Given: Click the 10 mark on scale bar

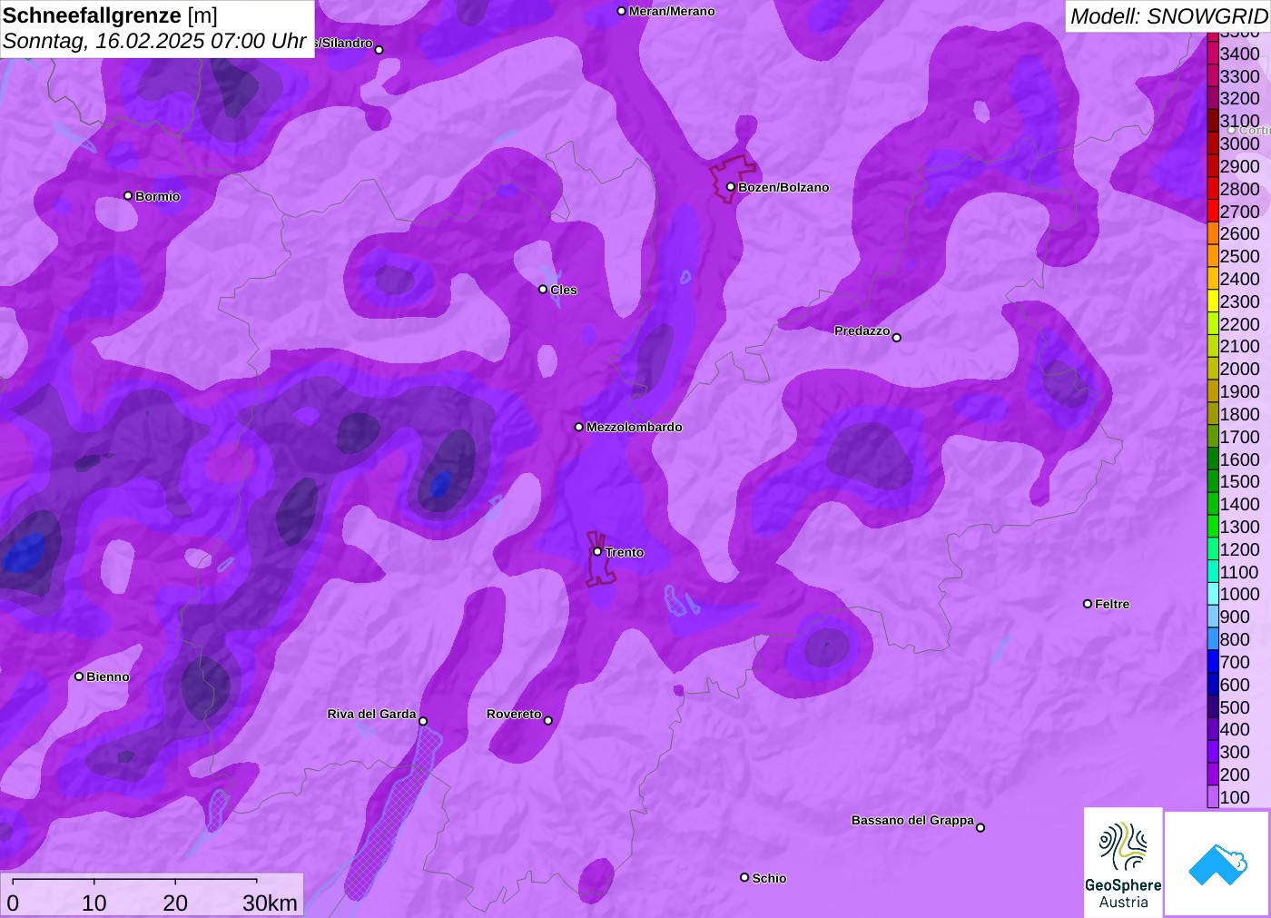Looking at the screenshot, I should (x=94, y=903).
